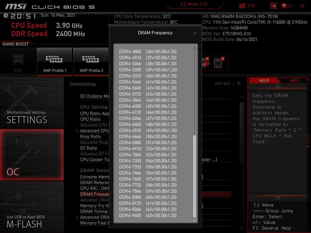
Task: Click the back arrow next to HOT KEY
Action: 239,84
